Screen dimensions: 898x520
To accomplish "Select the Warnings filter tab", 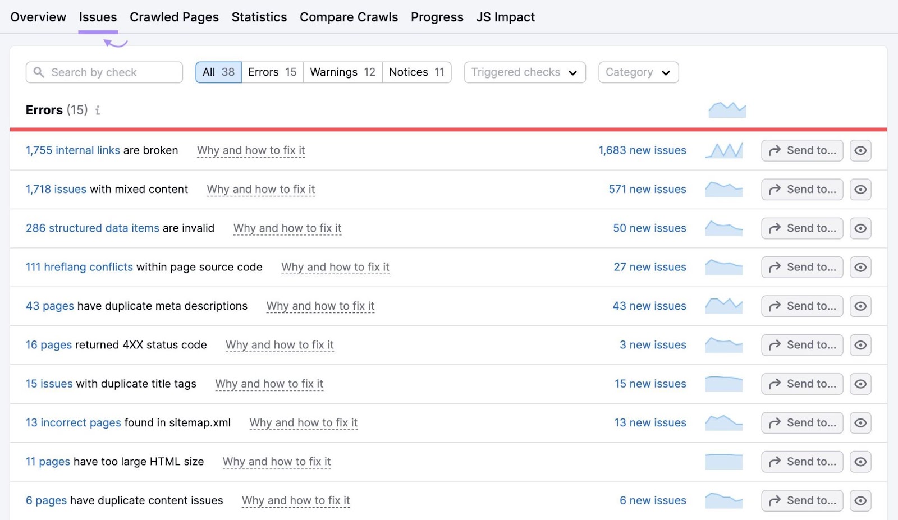I will (342, 72).
